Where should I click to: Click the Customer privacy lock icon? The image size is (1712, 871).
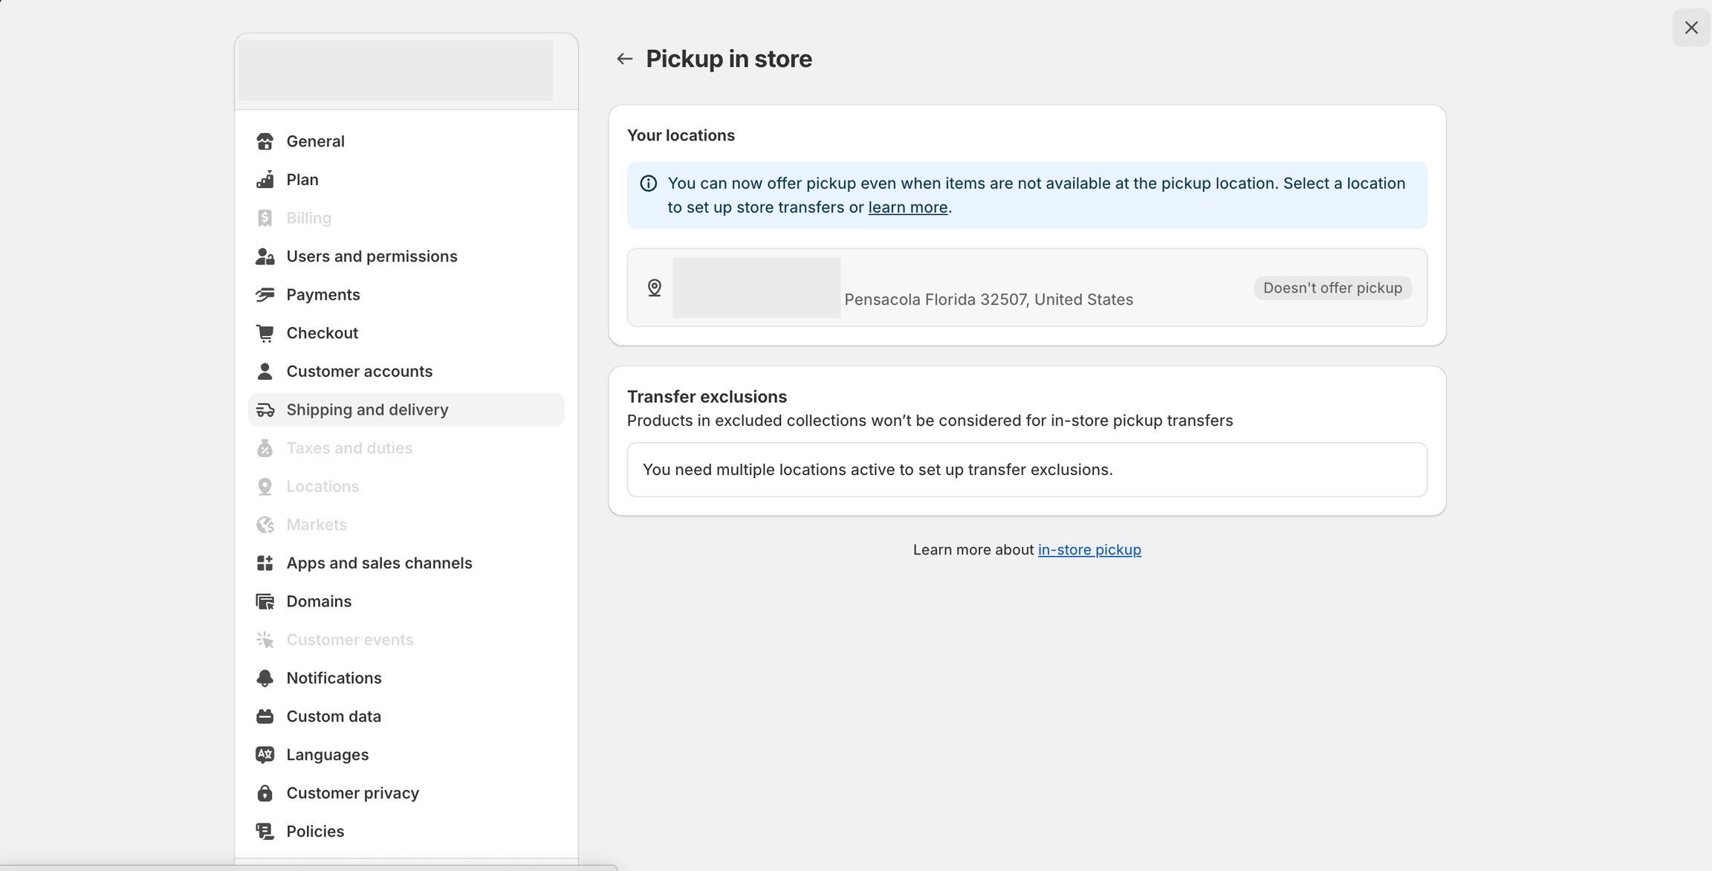point(265,793)
